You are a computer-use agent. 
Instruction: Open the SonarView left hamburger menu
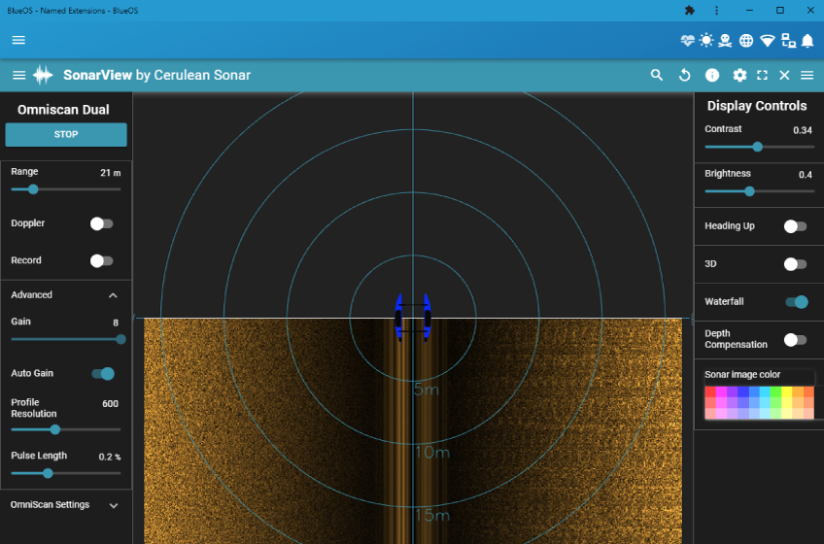(x=18, y=75)
